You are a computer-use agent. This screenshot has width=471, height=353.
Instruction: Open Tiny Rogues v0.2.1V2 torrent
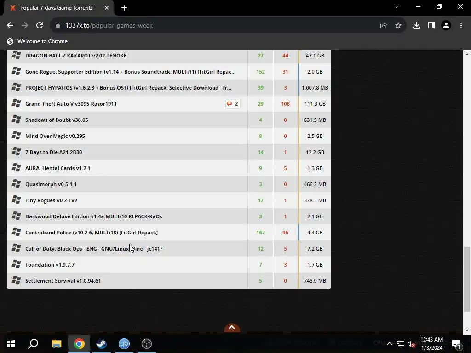click(x=52, y=200)
